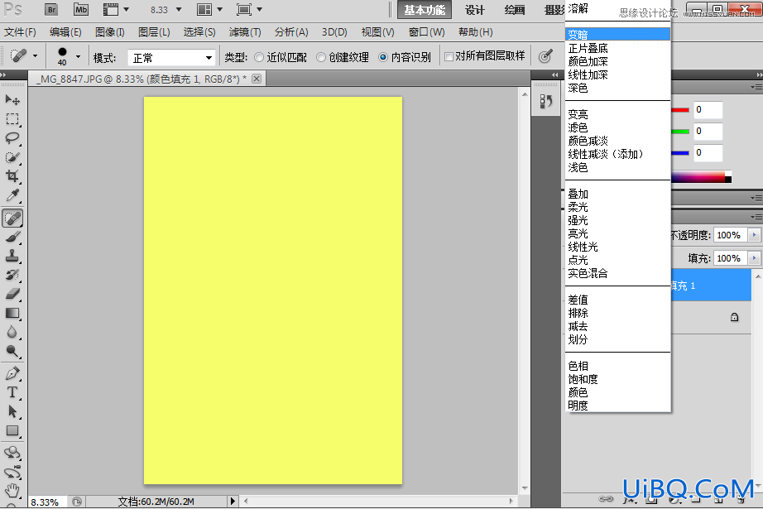Launch Mini Bridge from Mb icon

(81, 9)
